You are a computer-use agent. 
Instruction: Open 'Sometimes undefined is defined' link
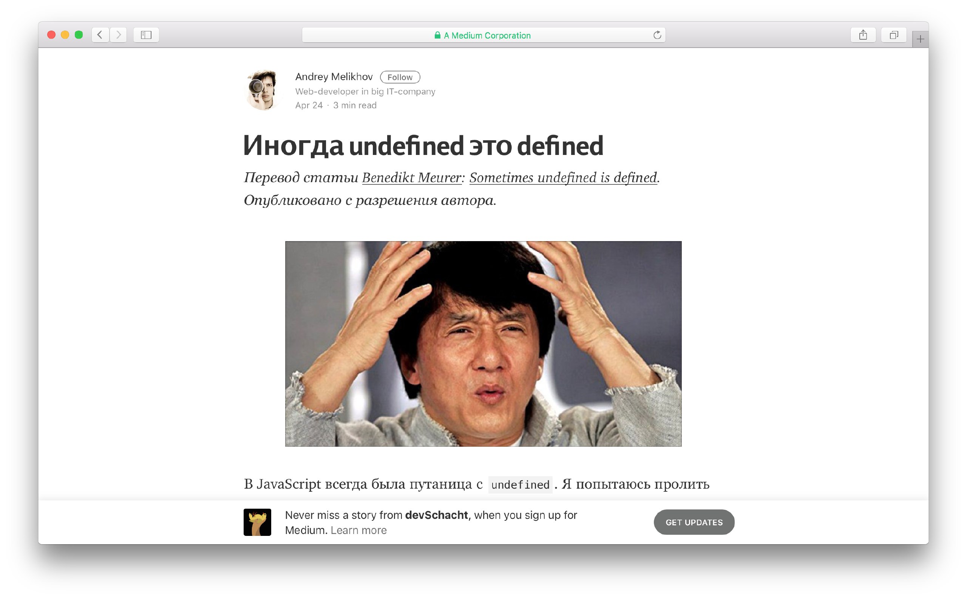coord(563,178)
